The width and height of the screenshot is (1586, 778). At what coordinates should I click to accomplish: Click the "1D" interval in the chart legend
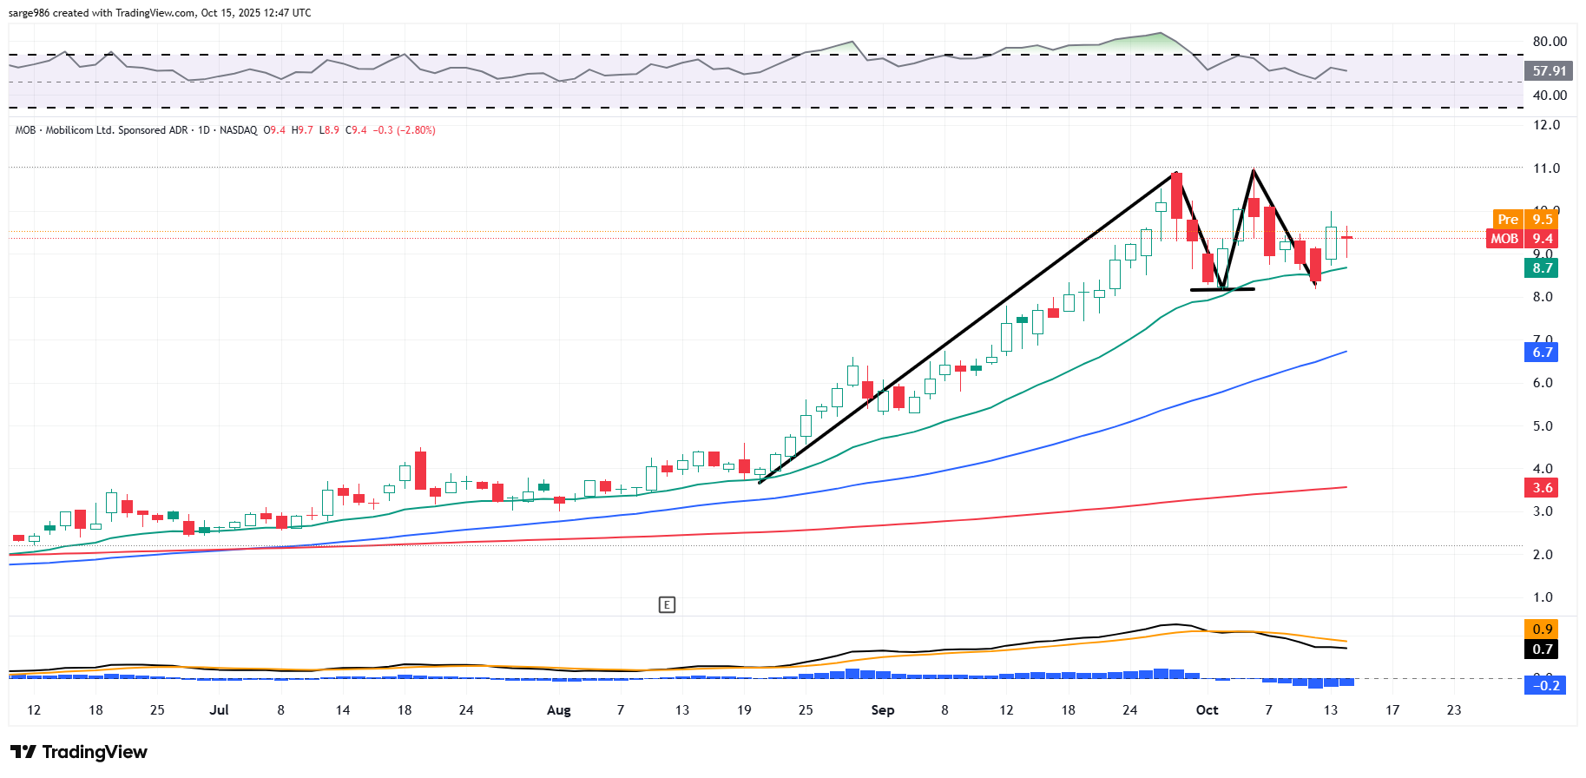(x=204, y=130)
